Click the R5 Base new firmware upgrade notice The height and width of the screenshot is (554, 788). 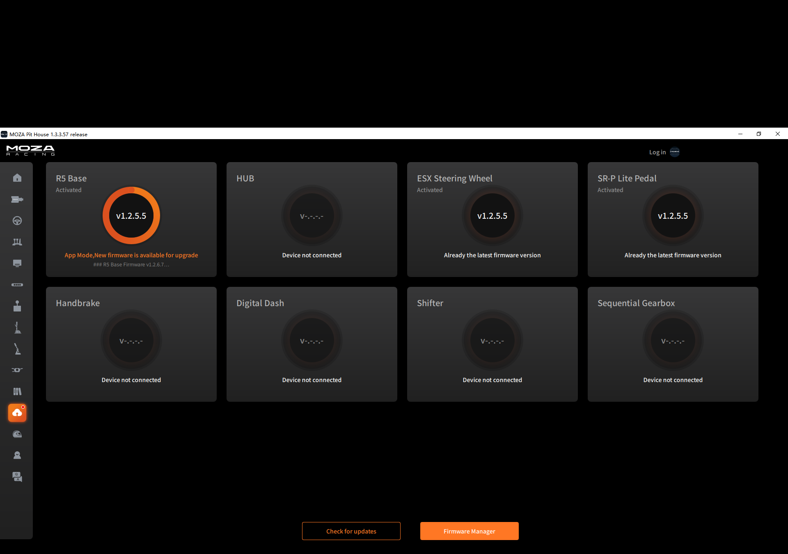[x=131, y=255]
